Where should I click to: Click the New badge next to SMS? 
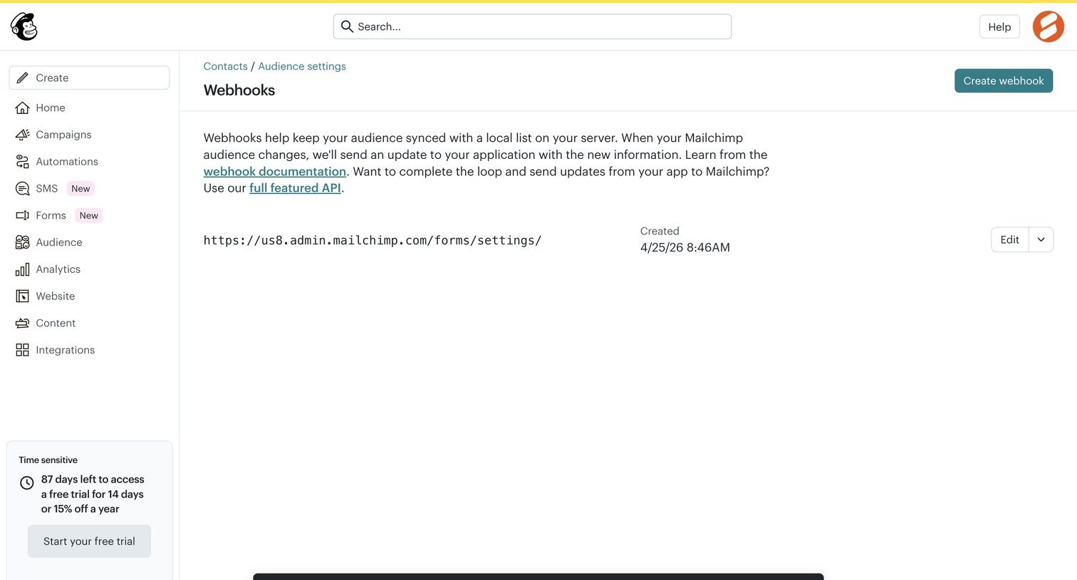click(80, 188)
